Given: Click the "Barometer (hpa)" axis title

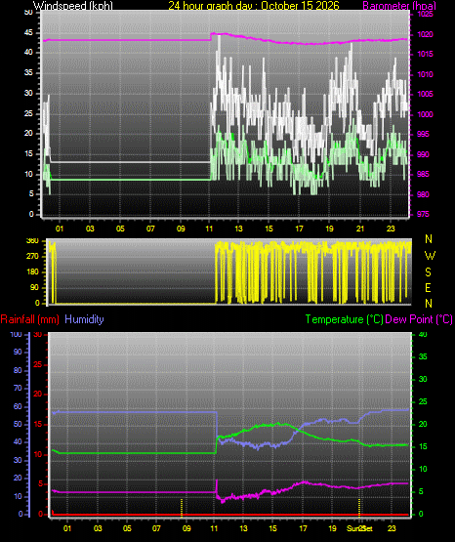Looking at the screenshot, I should (399, 6).
